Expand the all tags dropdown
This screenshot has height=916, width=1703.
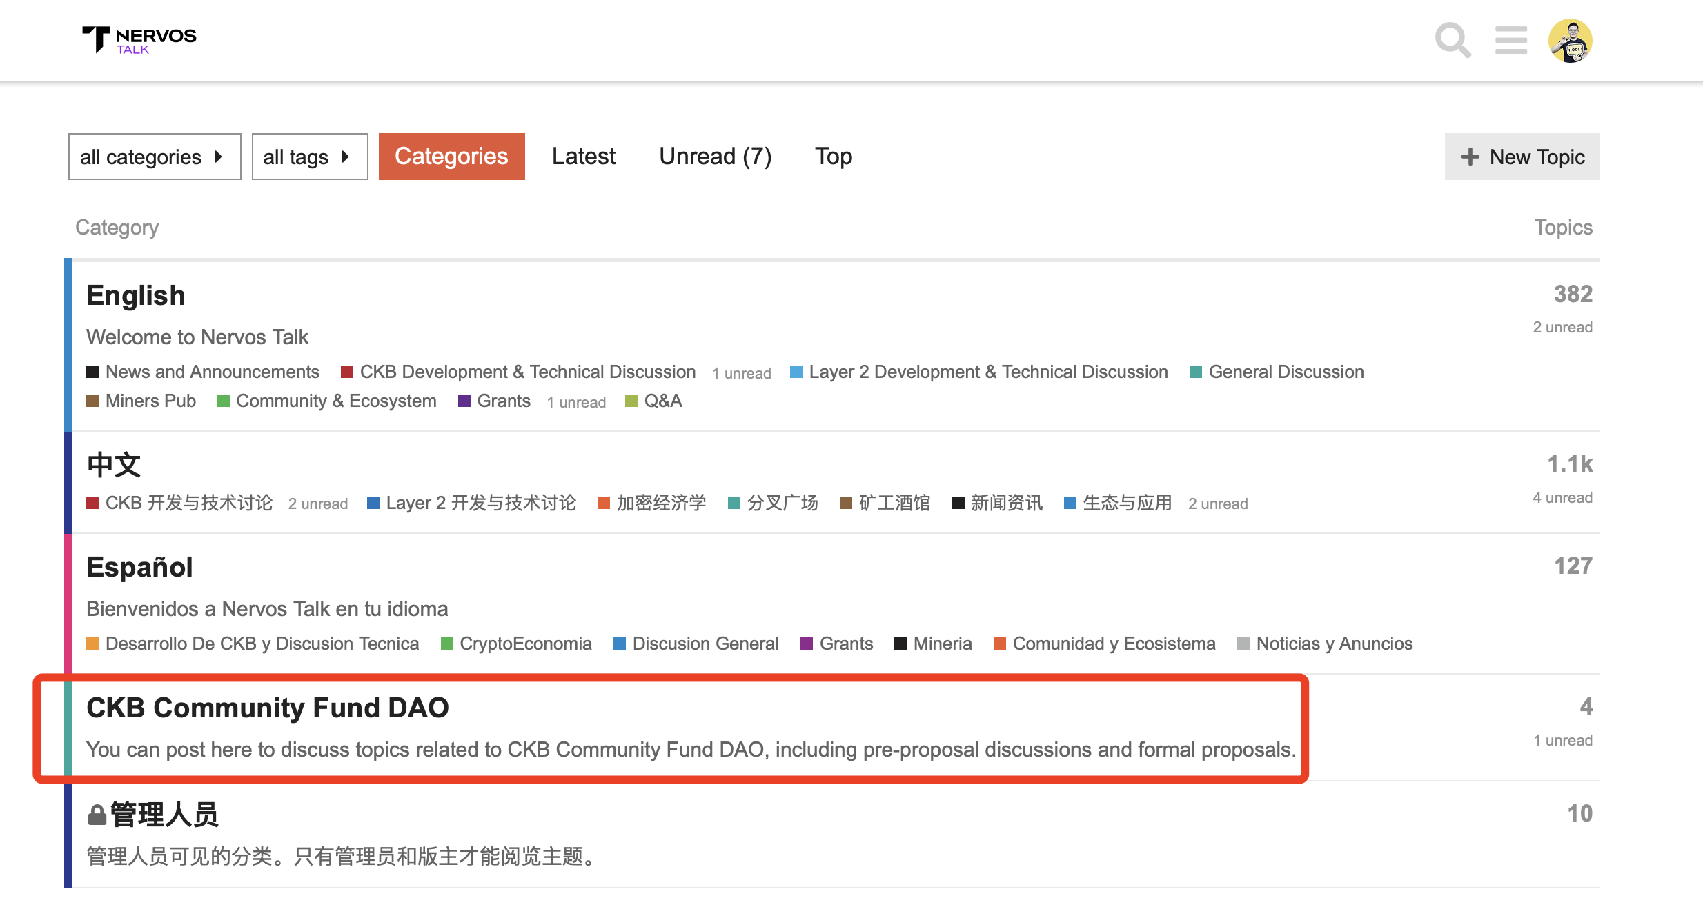[x=309, y=157]
